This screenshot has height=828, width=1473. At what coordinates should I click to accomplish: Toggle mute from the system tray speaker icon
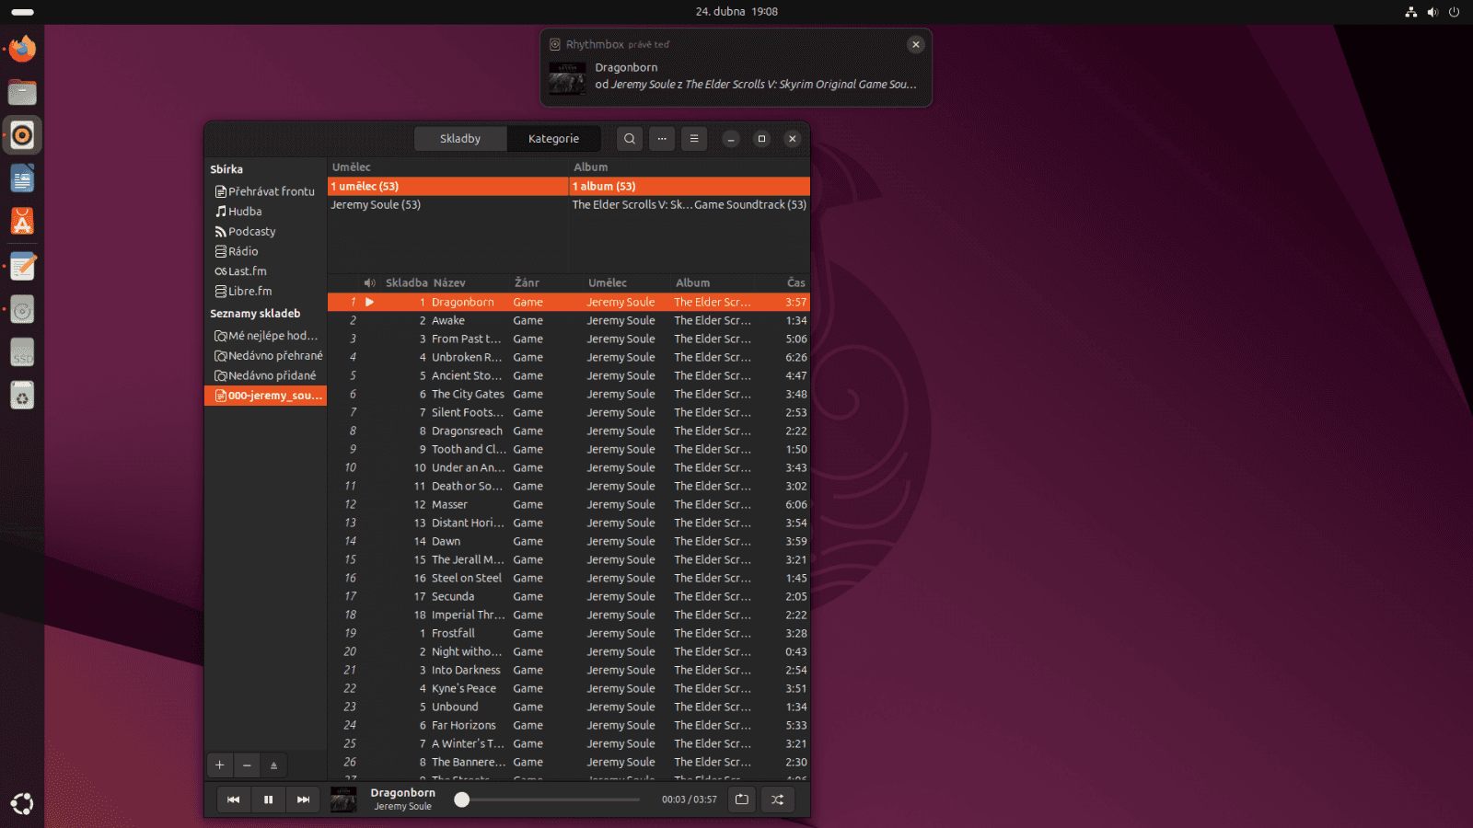[x=1432, y=12]
